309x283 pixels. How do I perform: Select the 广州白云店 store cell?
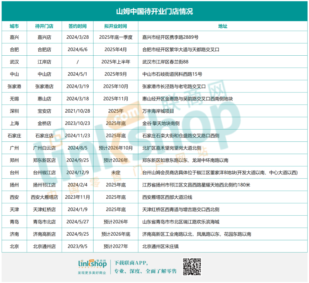point(44,148)
